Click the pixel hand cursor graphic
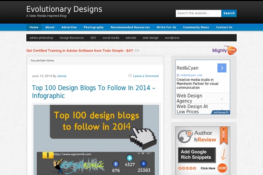 tap(143, 138)
